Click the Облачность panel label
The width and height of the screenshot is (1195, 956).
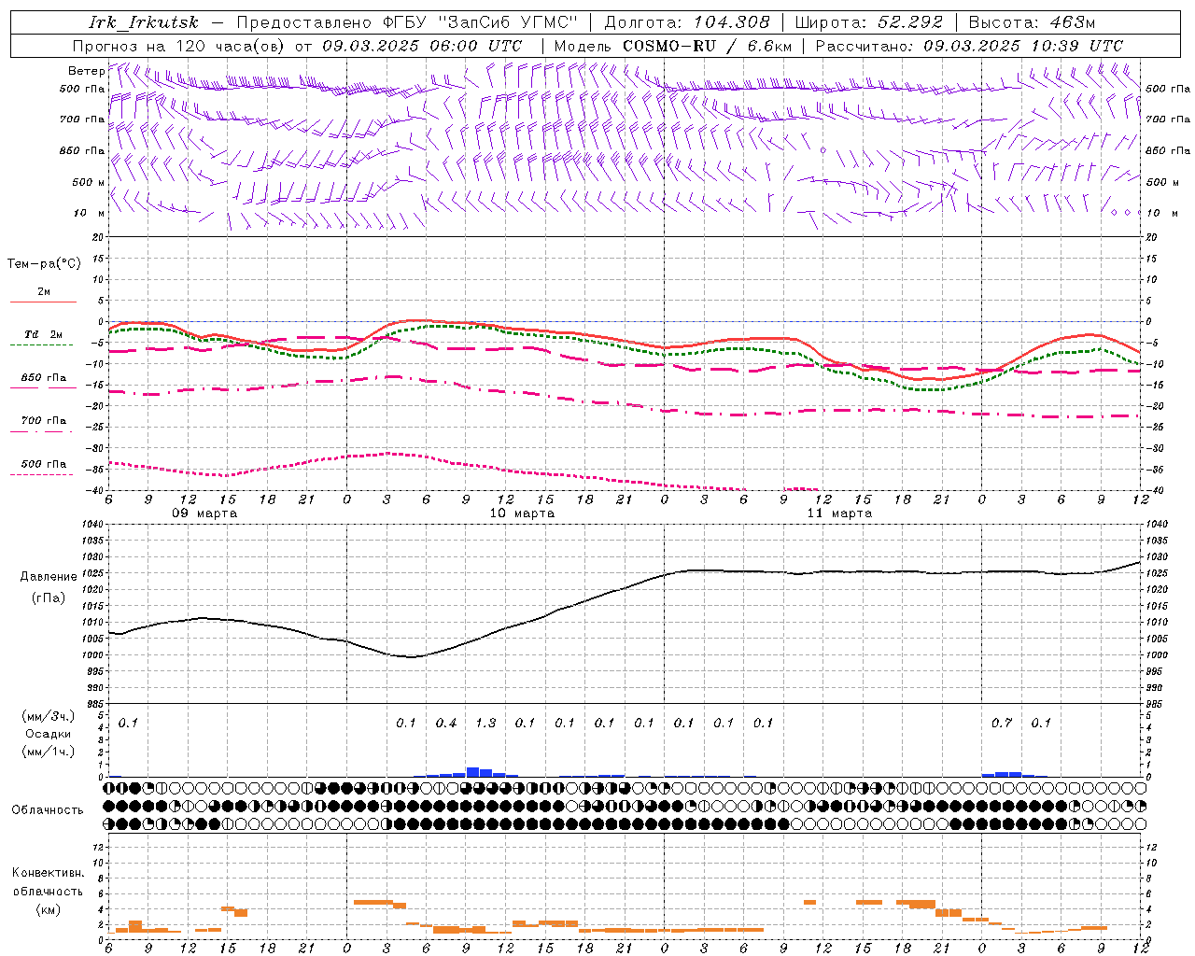[48, 810]
